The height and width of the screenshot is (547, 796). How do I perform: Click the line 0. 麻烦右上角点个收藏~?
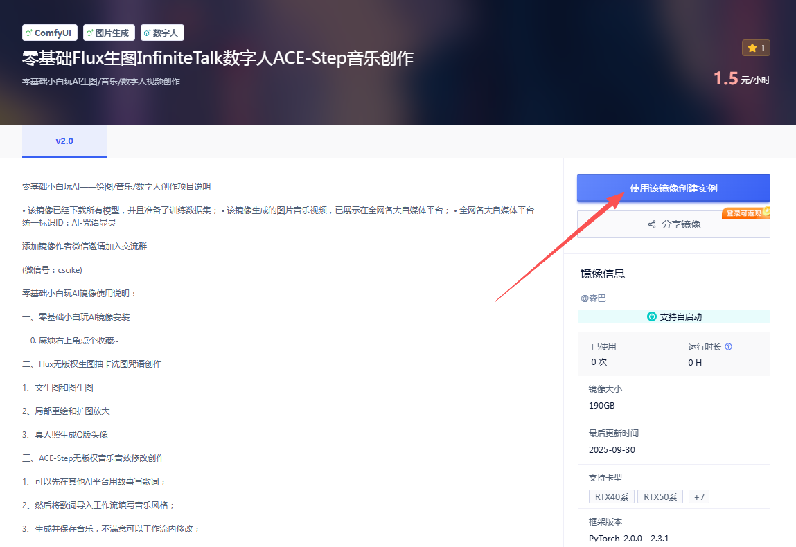click(75, 341)
